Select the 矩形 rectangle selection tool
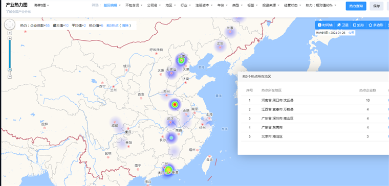The height and width of the screenshot is (186, 389). pos(358,25)
